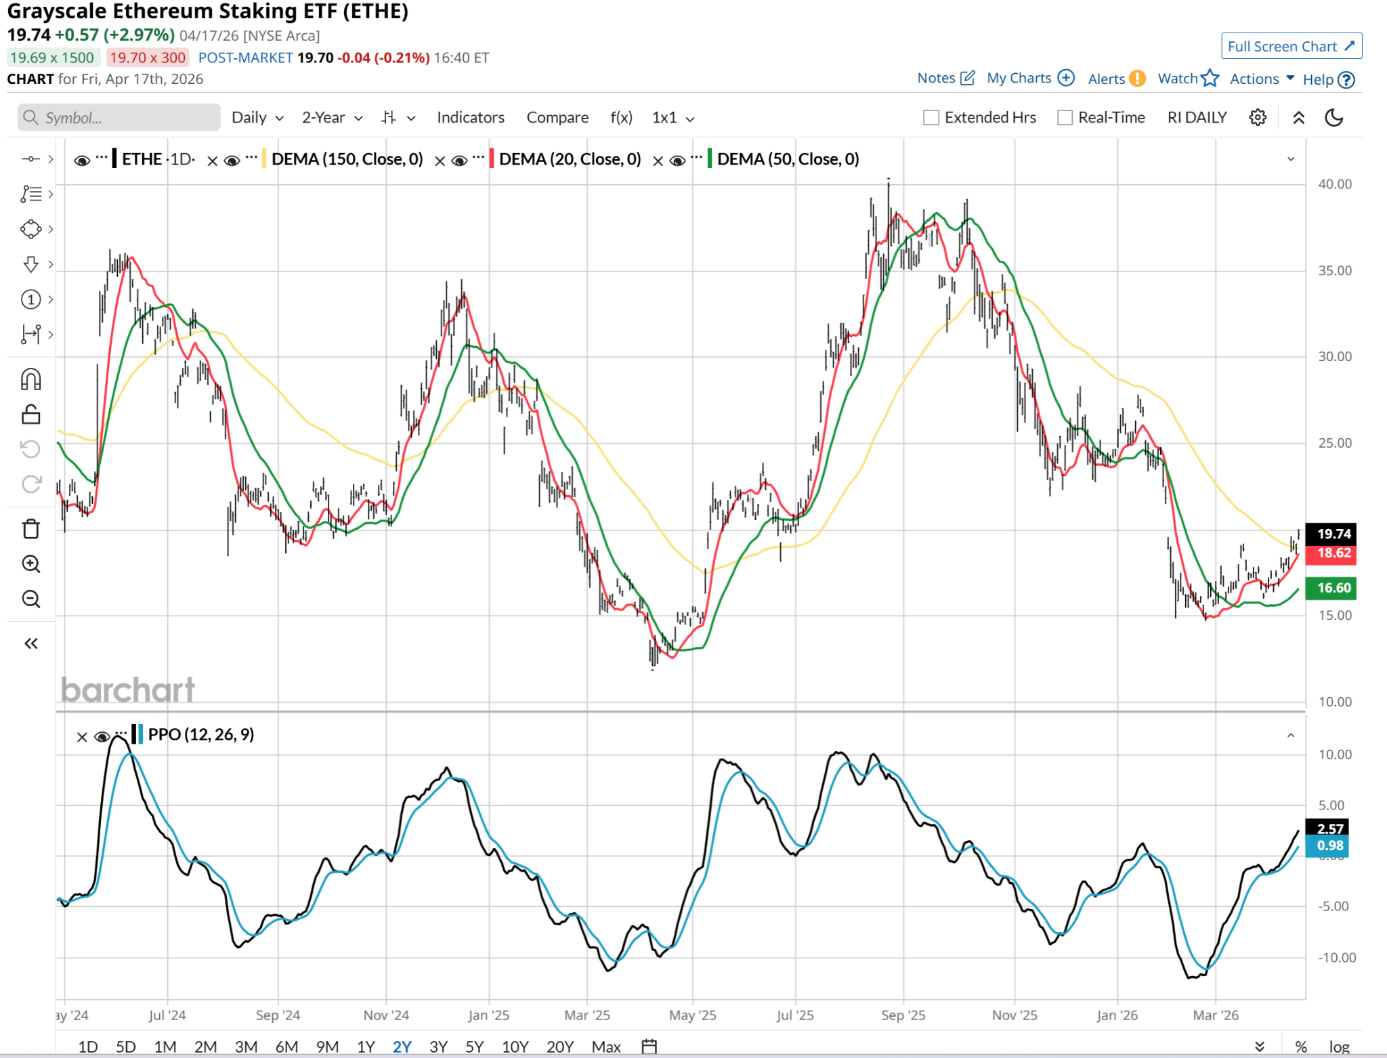Collapse left toolbar with double arrow
Image resolution: width=1387 pixels, height=1058 pixels.
31,643
